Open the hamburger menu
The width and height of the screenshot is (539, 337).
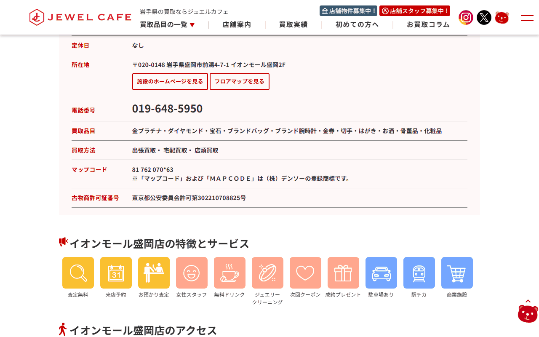click(x=527, y=18)
